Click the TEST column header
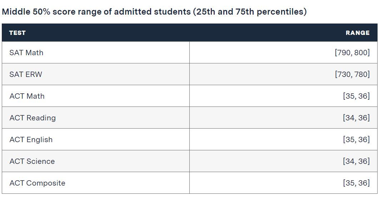Viewport: 379px width, 197px height. pyautogui.click(x=18, y=33)
